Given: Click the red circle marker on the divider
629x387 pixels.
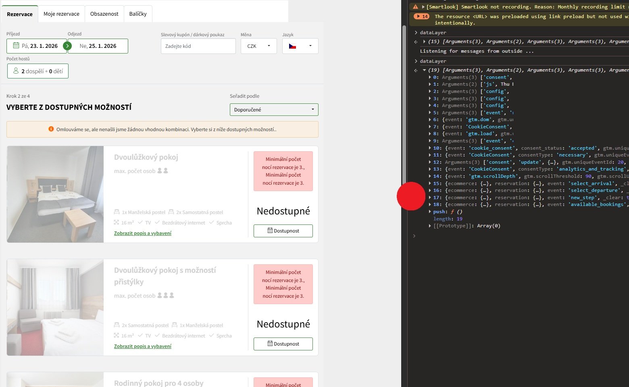Looking at the screenshot, I should coord(411,196).
